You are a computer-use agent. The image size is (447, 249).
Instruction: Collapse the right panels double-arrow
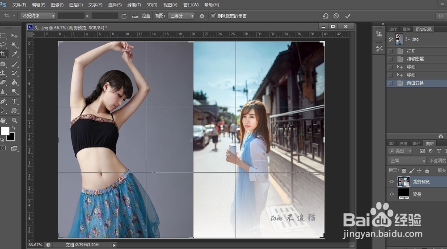(383, 24)
